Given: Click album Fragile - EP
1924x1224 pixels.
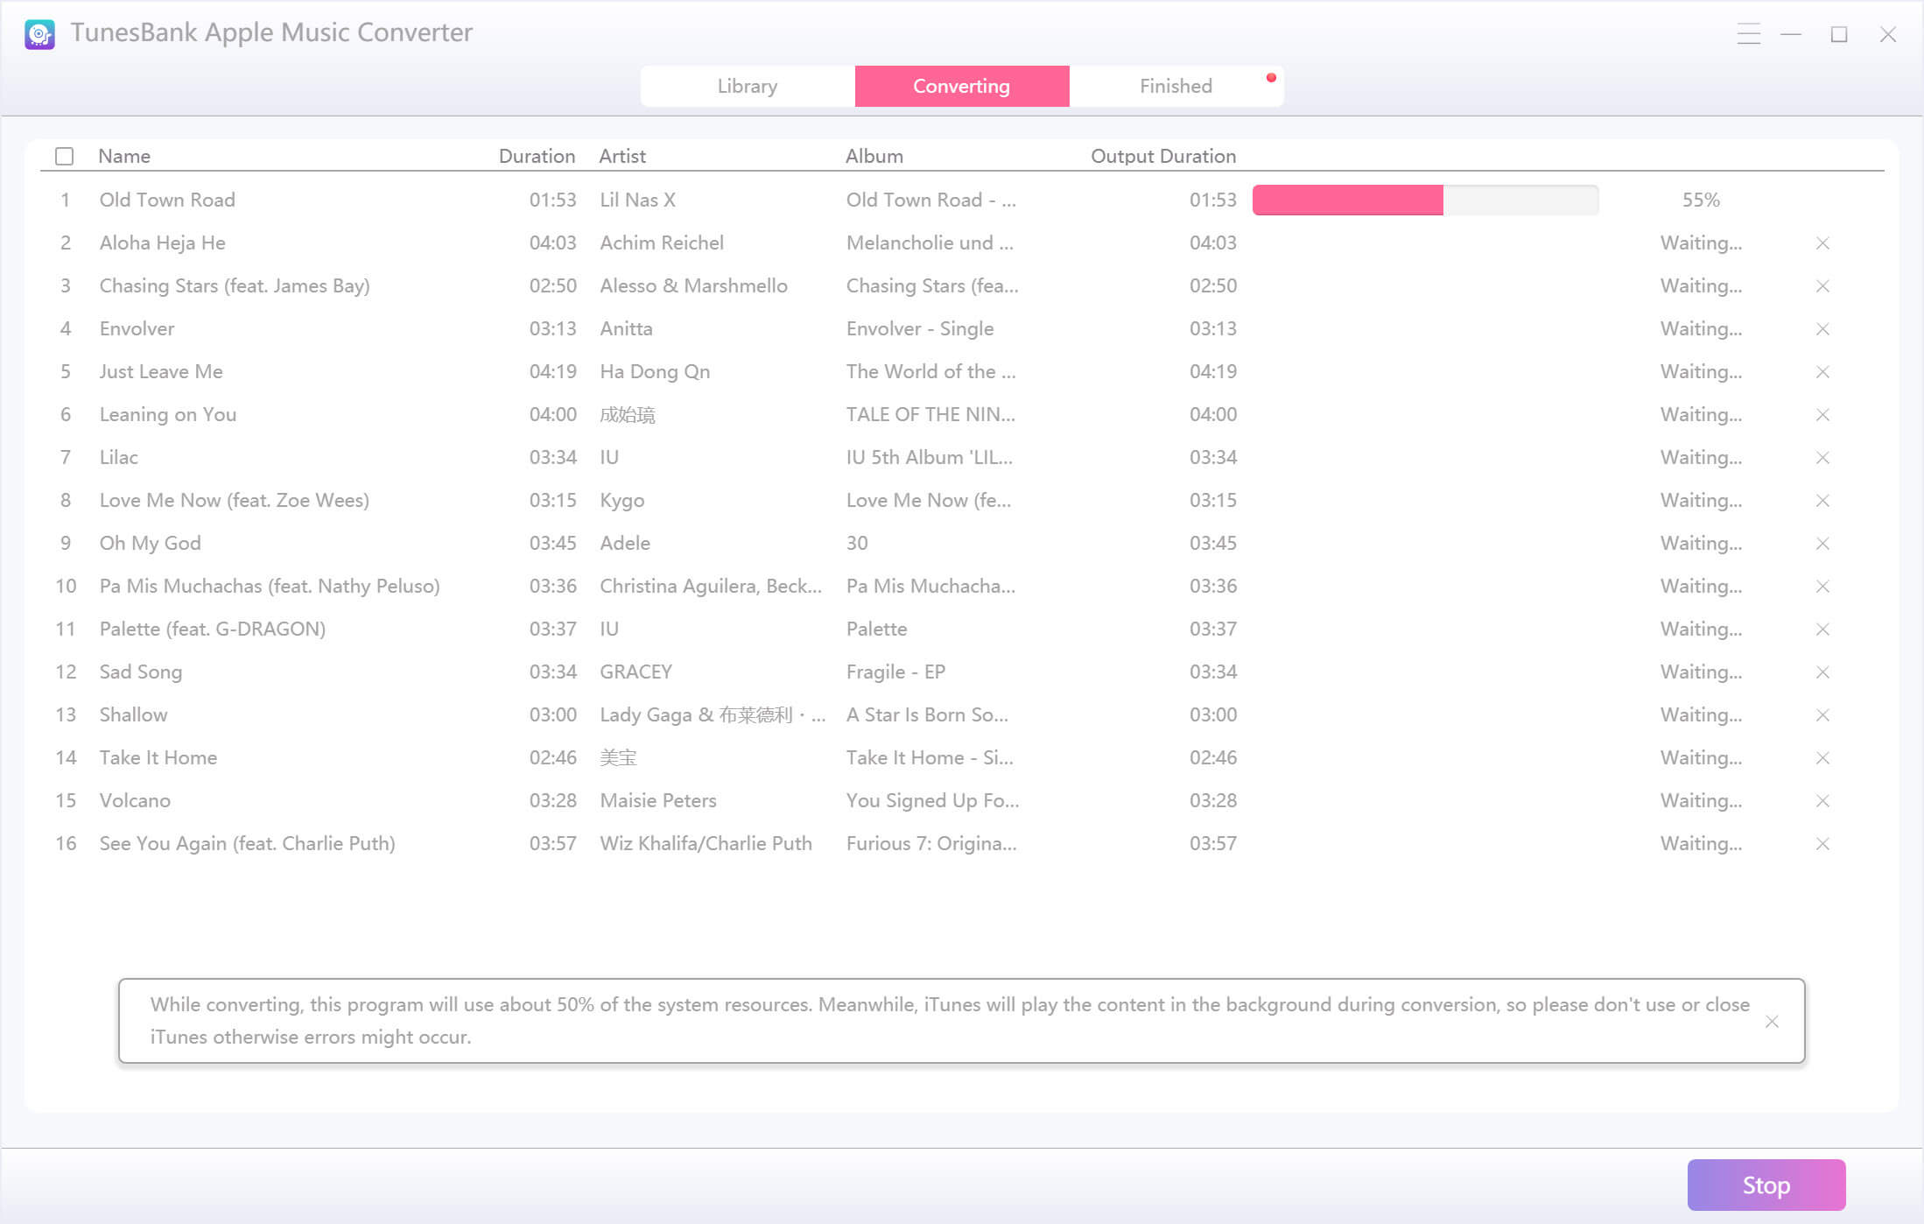Looking at the screenshot, I should [x=895, y=672].
